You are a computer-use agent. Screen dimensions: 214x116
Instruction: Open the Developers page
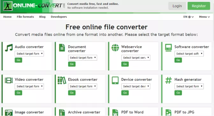coord(59,17)
